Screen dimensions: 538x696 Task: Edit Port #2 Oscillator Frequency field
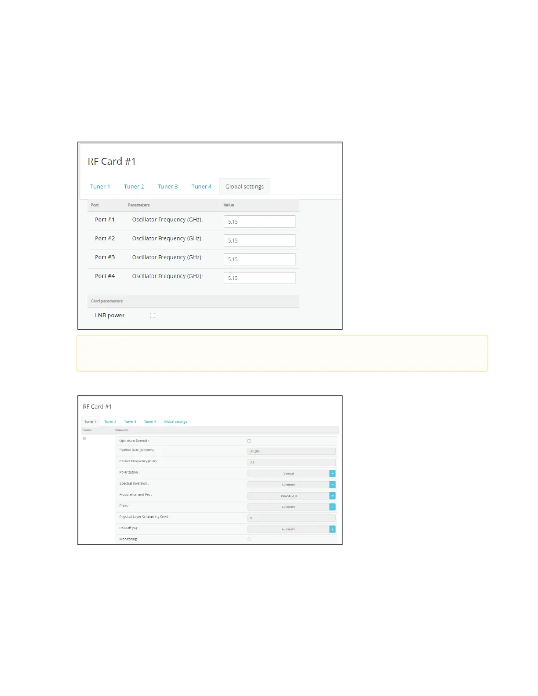[x=260, y=240]
